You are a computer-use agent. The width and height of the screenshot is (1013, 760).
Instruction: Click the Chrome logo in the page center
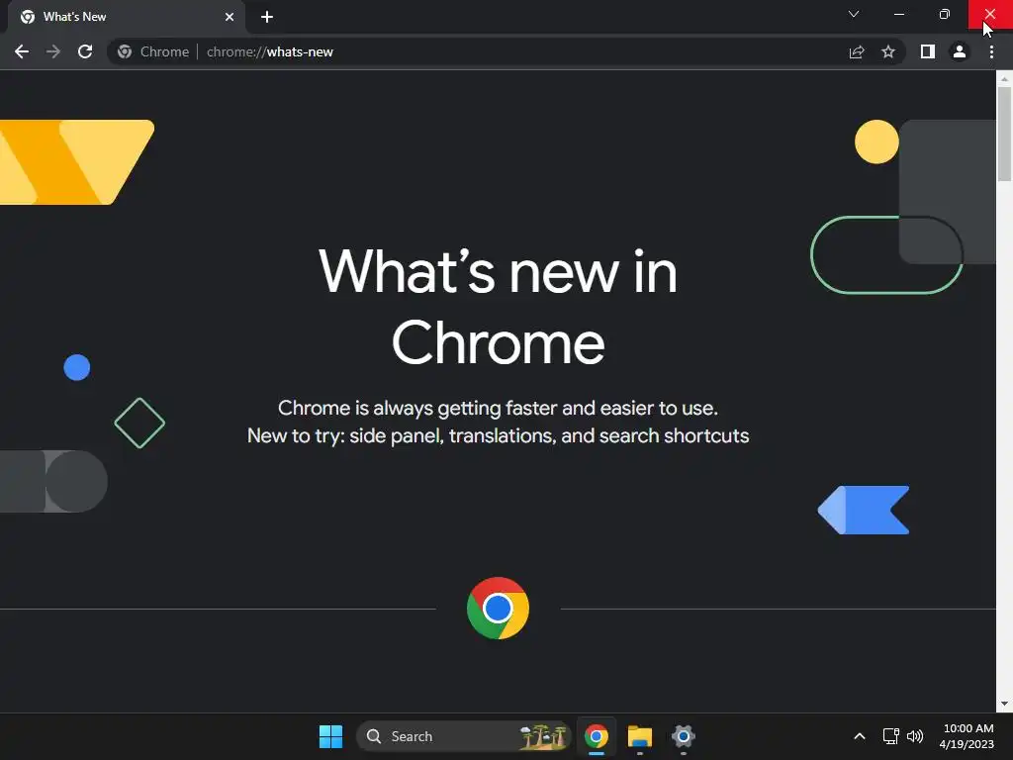pyautogui.click(x=498, y=609)
